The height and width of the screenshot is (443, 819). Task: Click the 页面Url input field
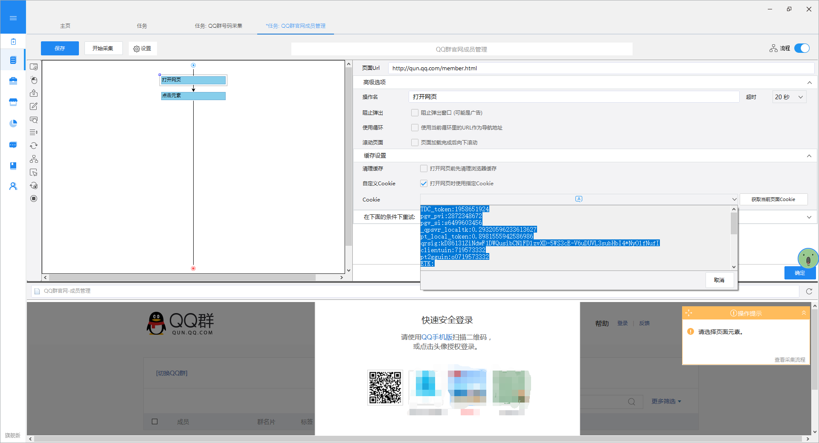pos(601,68)
